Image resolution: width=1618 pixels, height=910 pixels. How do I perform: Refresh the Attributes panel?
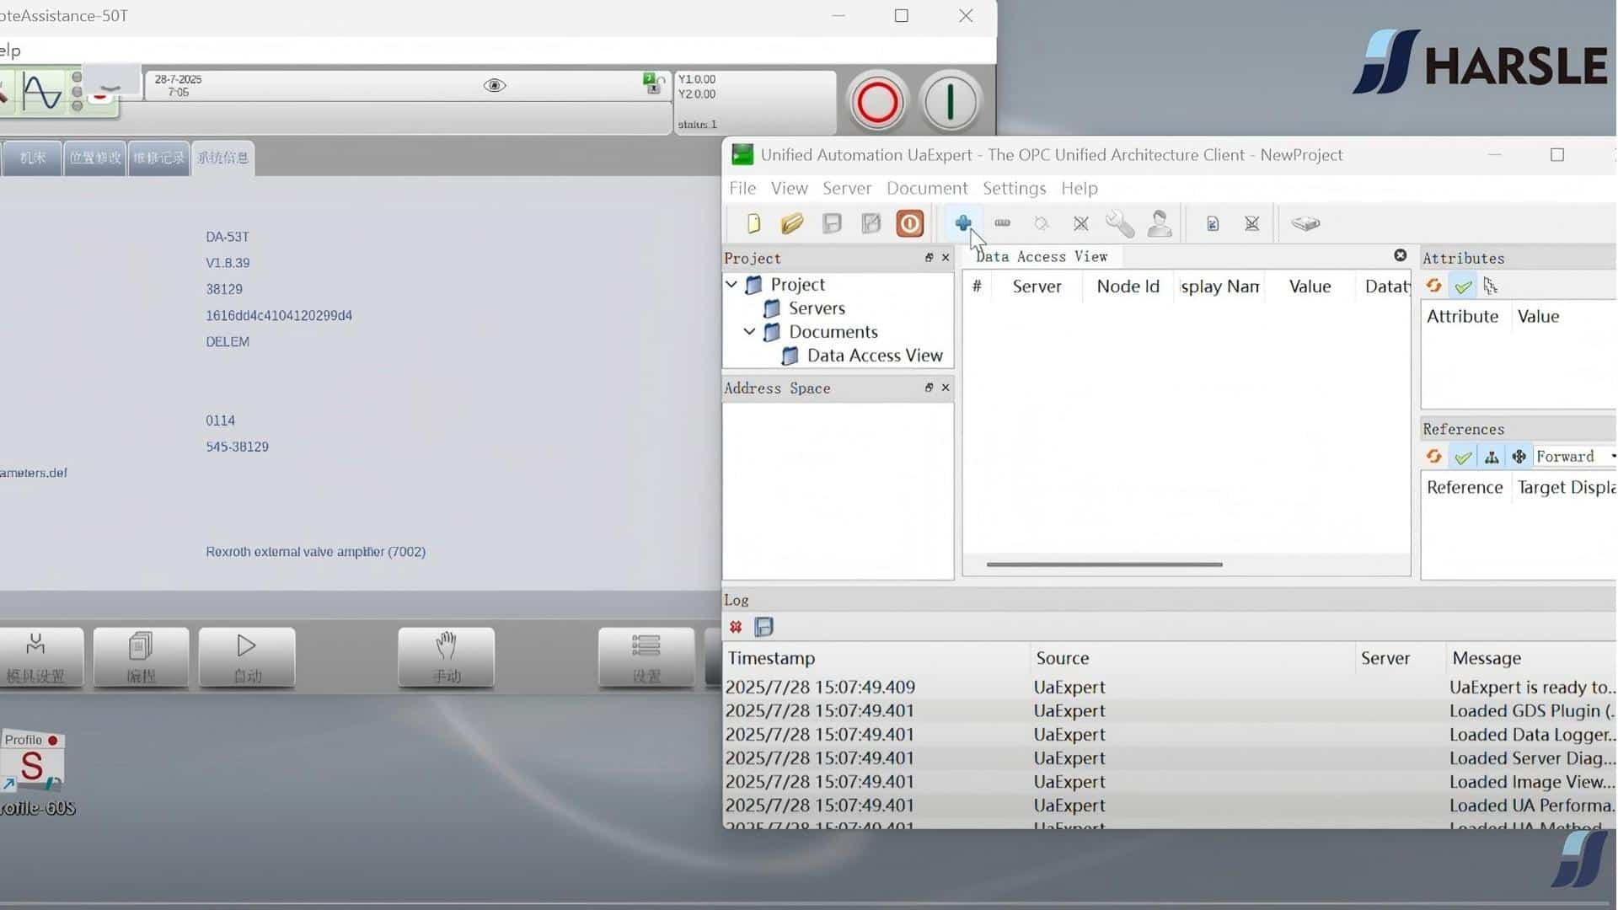point(1433,286)
